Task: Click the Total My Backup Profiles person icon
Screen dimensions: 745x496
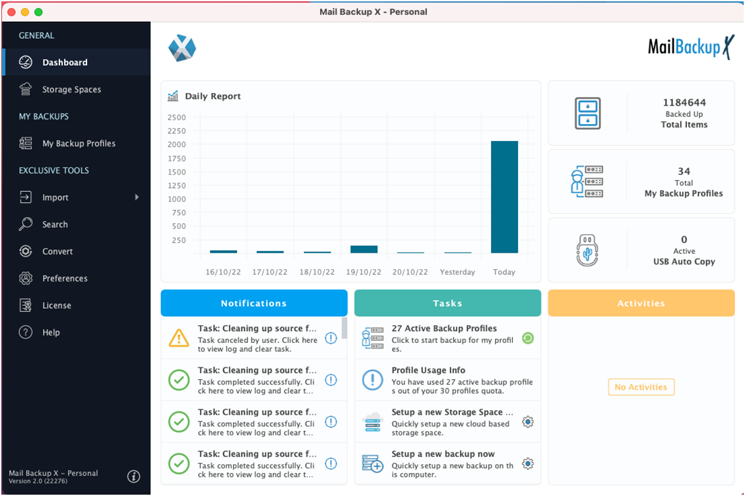Action: tap(587, 181)
